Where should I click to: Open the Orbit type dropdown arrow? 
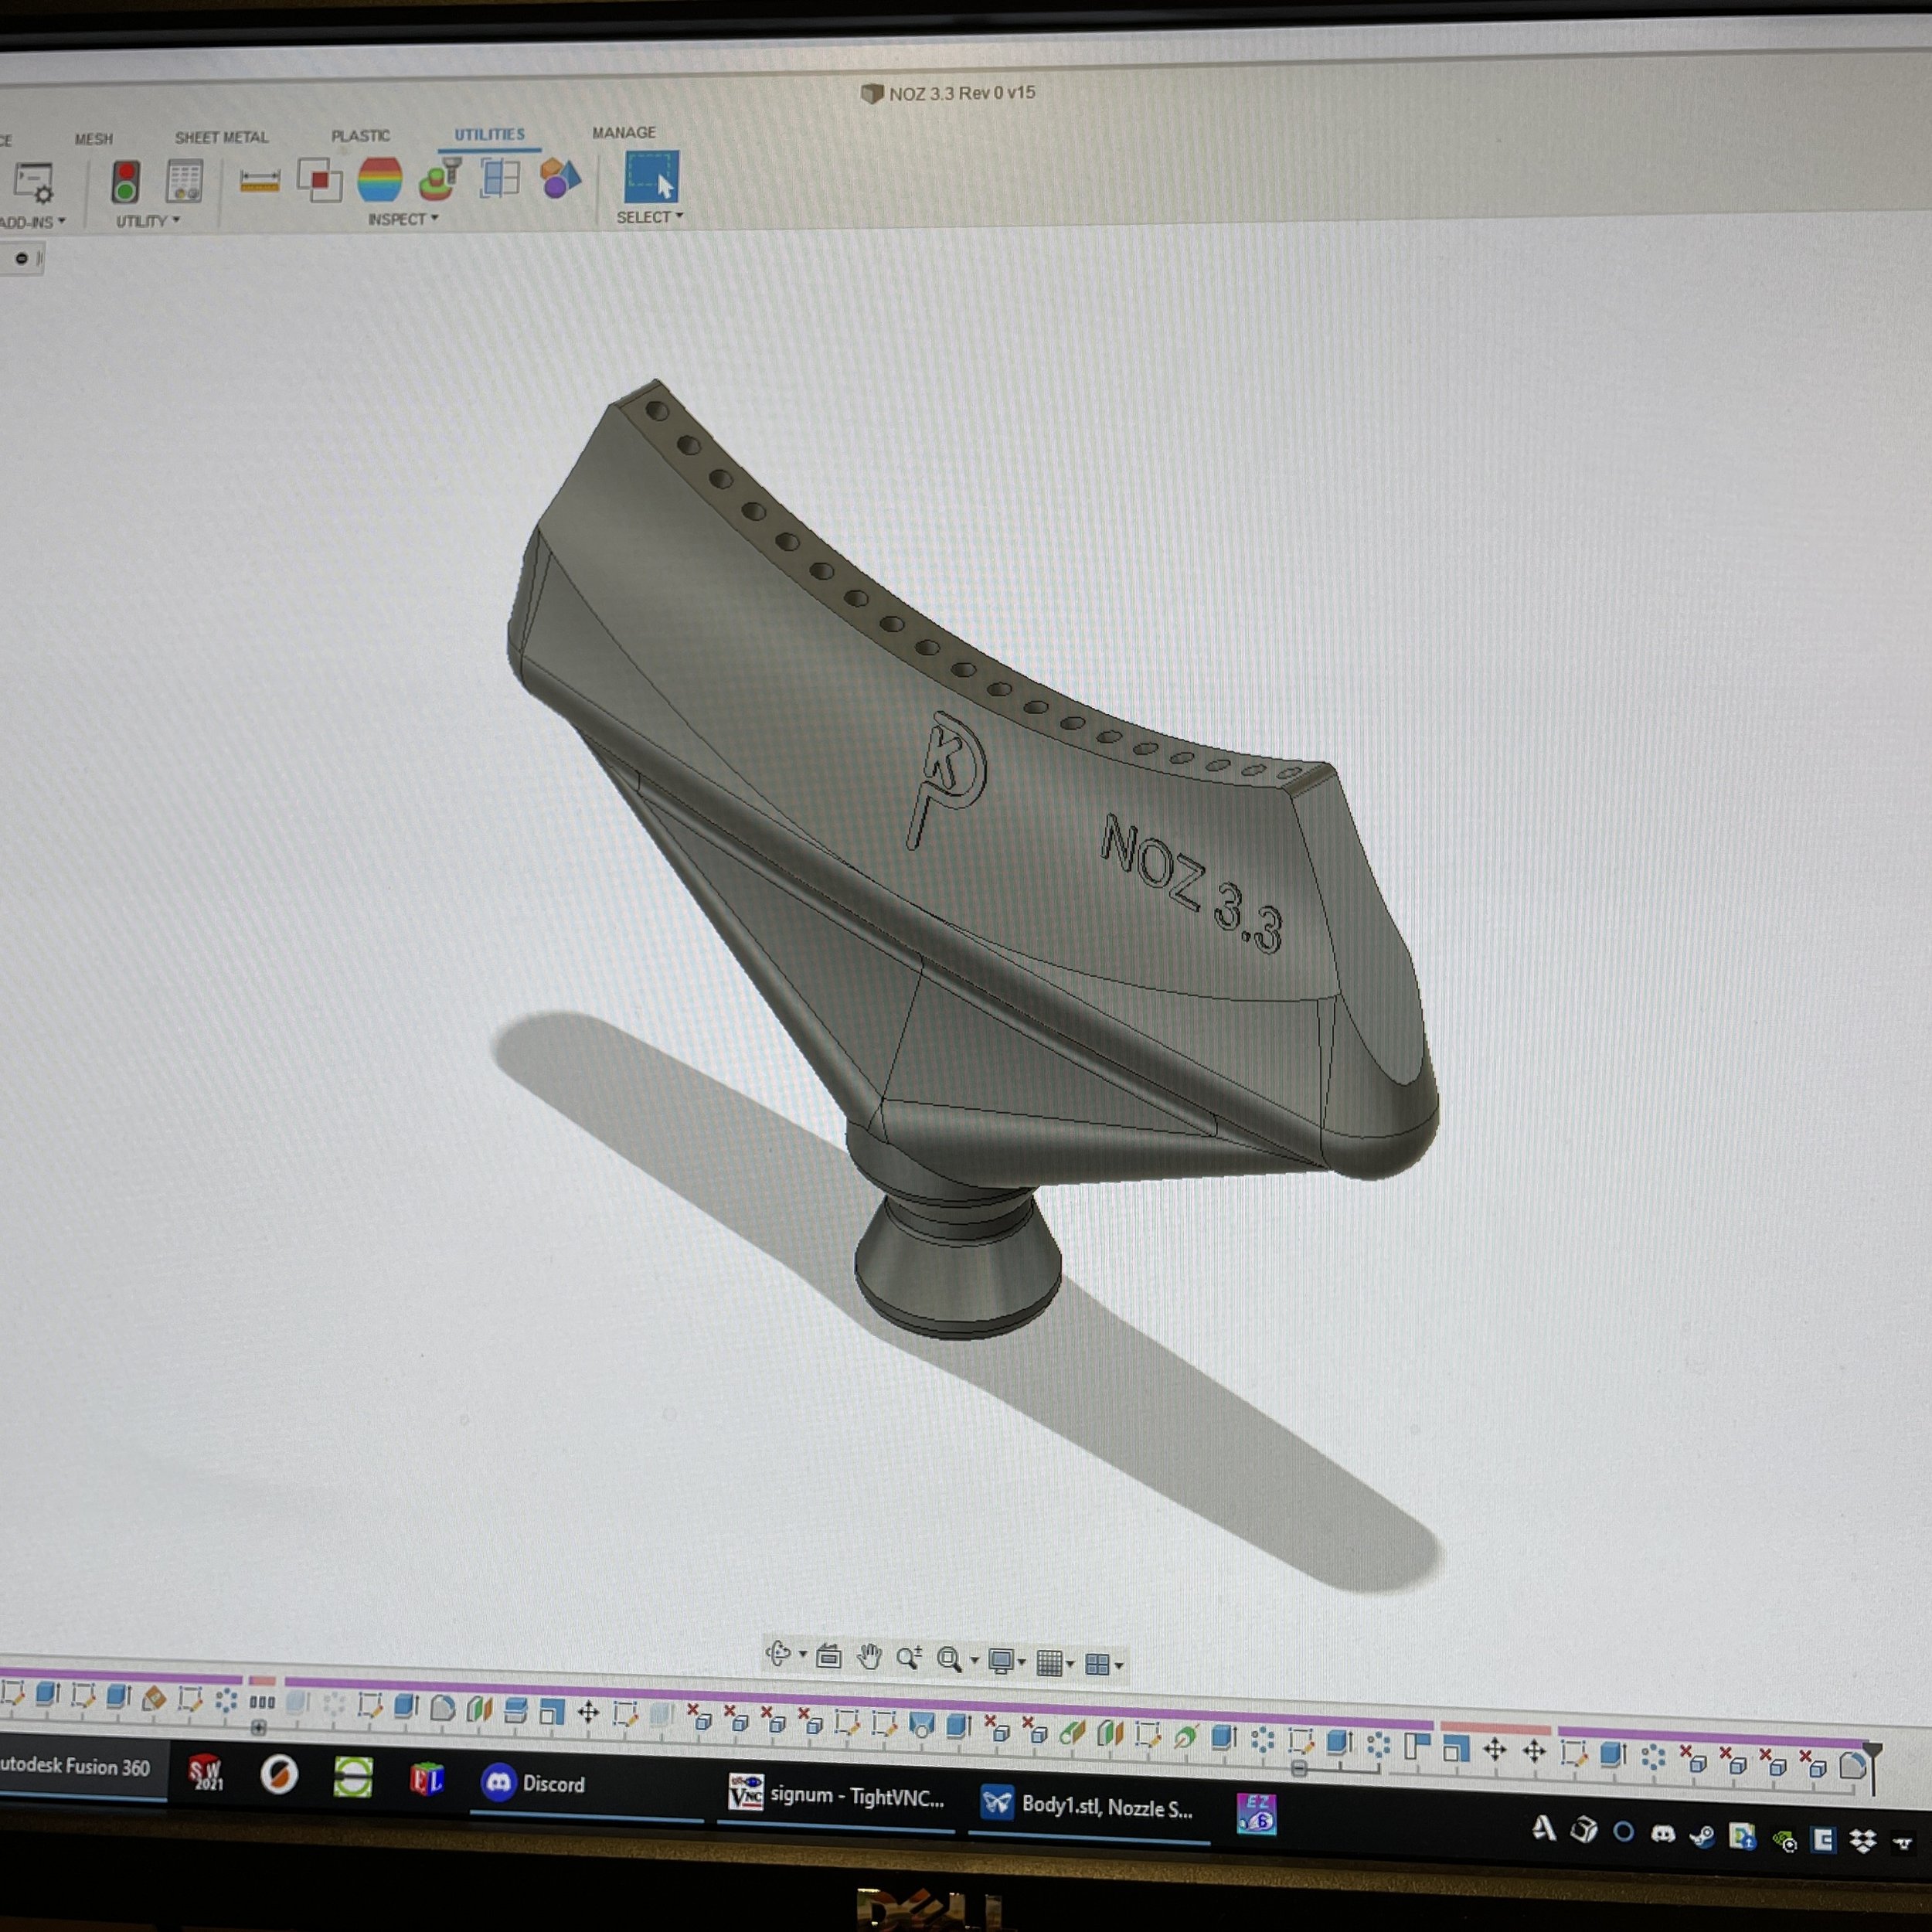[x=802, y=1655]
